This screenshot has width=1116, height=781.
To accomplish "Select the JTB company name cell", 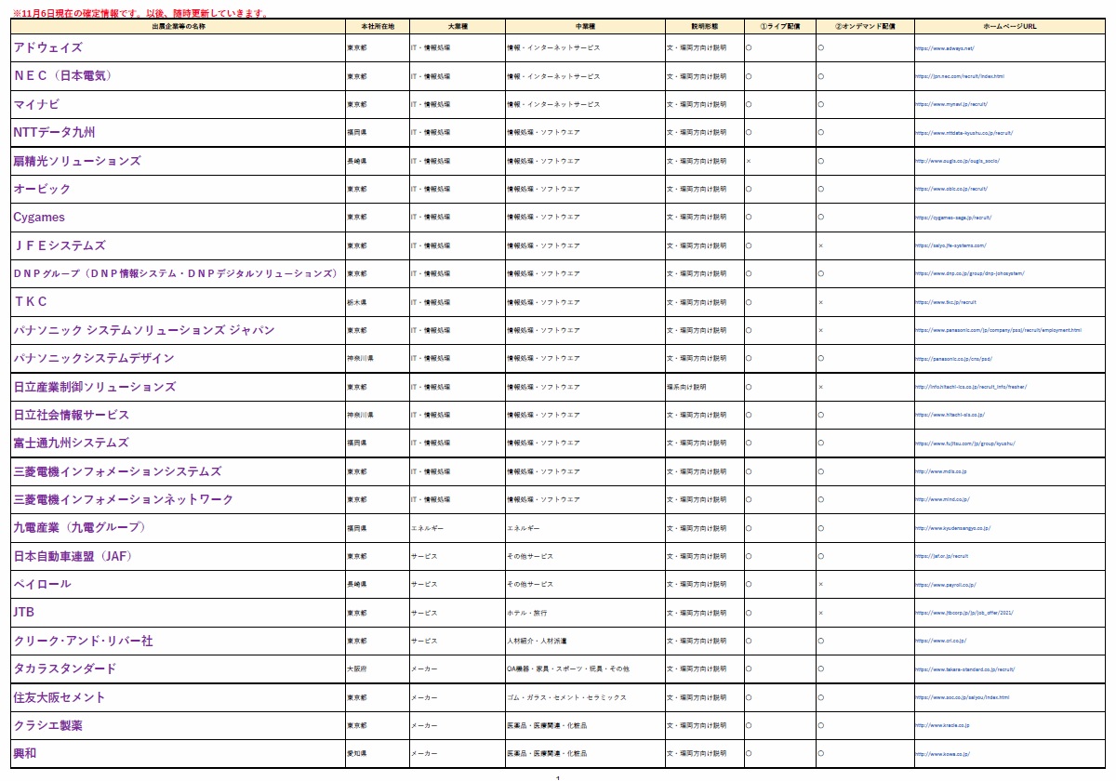I will pos(179,613).
